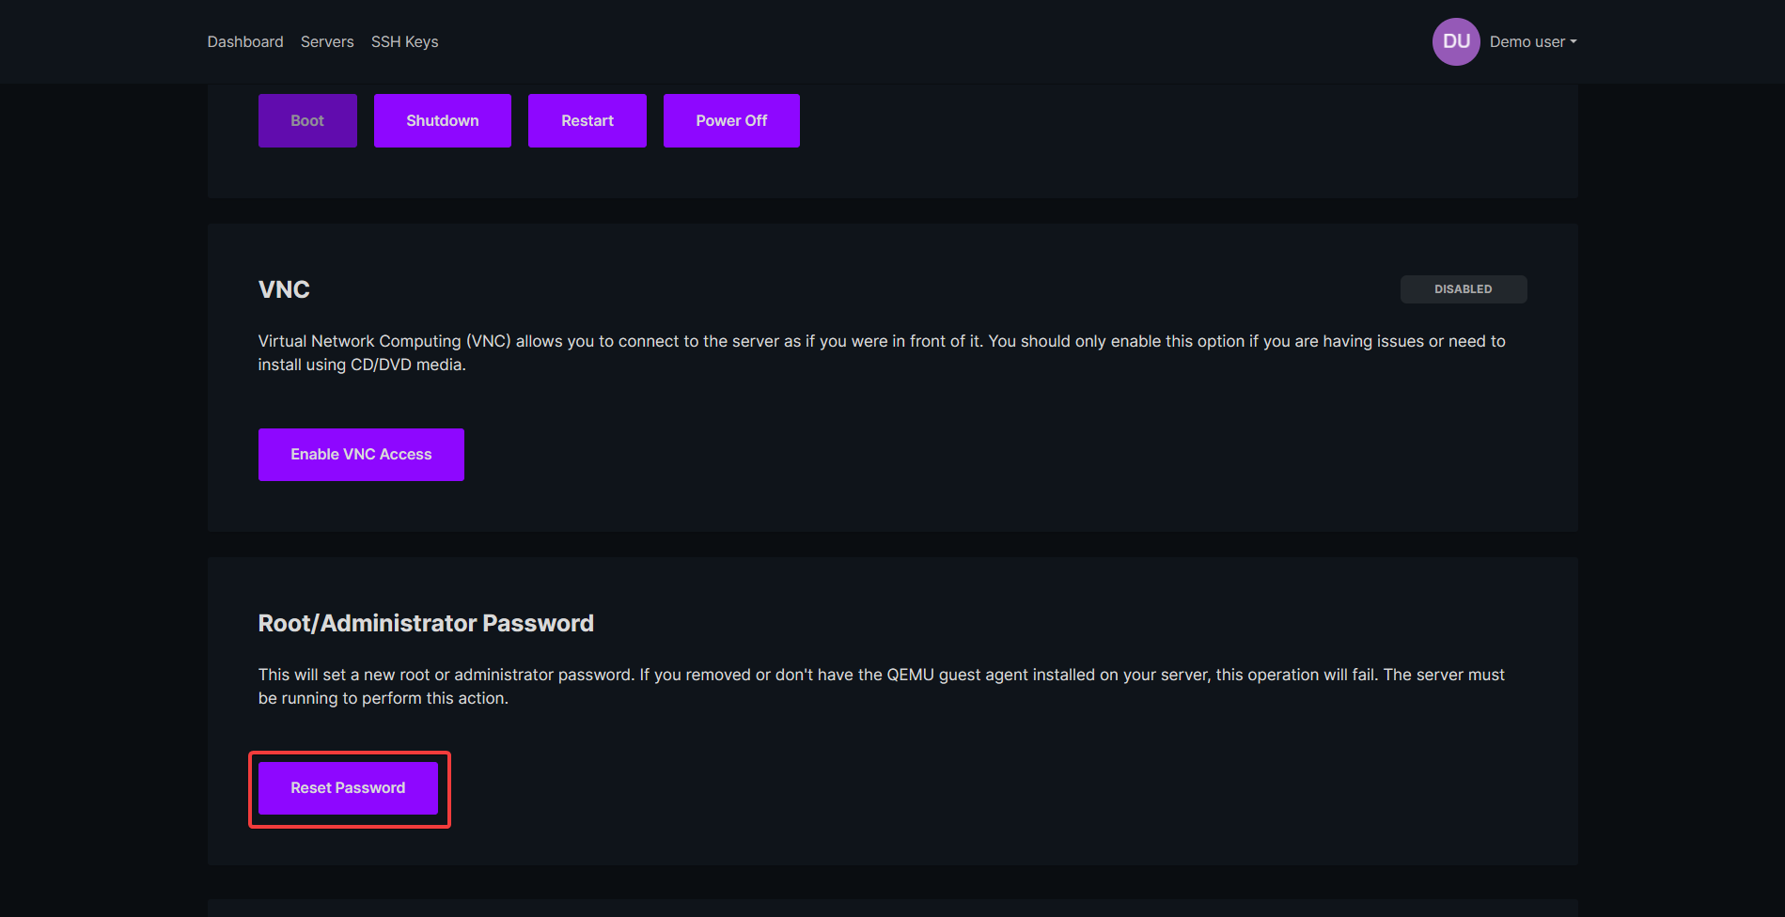Open the Demo user account menu
Viewport: 1785px width, 917px height.
(1527, 41)
